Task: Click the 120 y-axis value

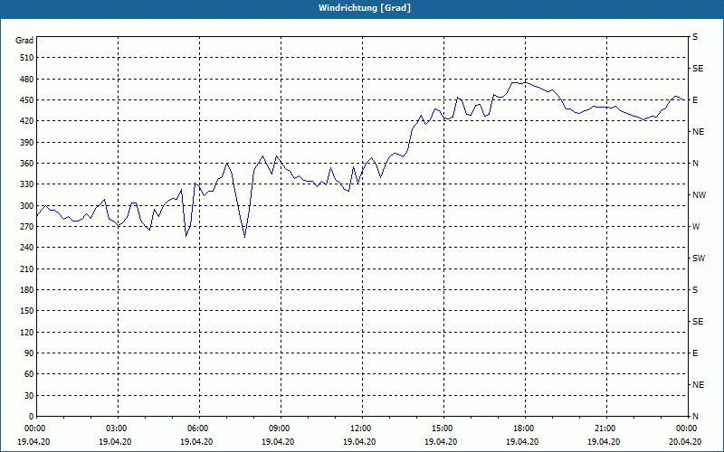Action: pos(27,332)
